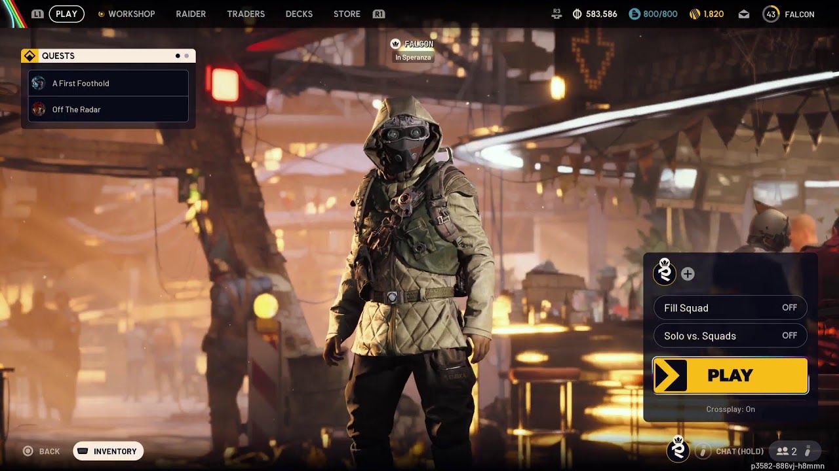Click the FALCON profile name in top bar

pos(800,14)
